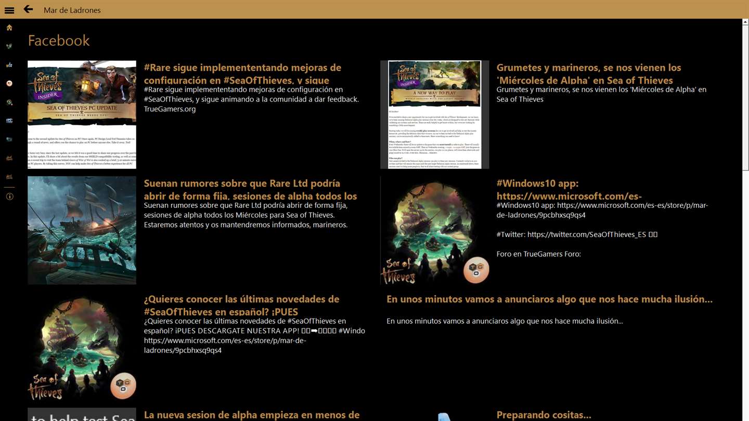Open the thumbs-up Facebook sidebar section

9,65
